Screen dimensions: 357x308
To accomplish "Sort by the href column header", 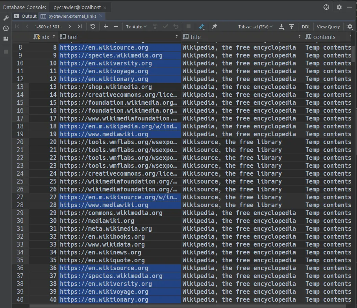I will point(120,37).
